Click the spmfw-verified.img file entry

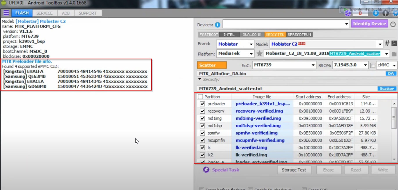257,133
